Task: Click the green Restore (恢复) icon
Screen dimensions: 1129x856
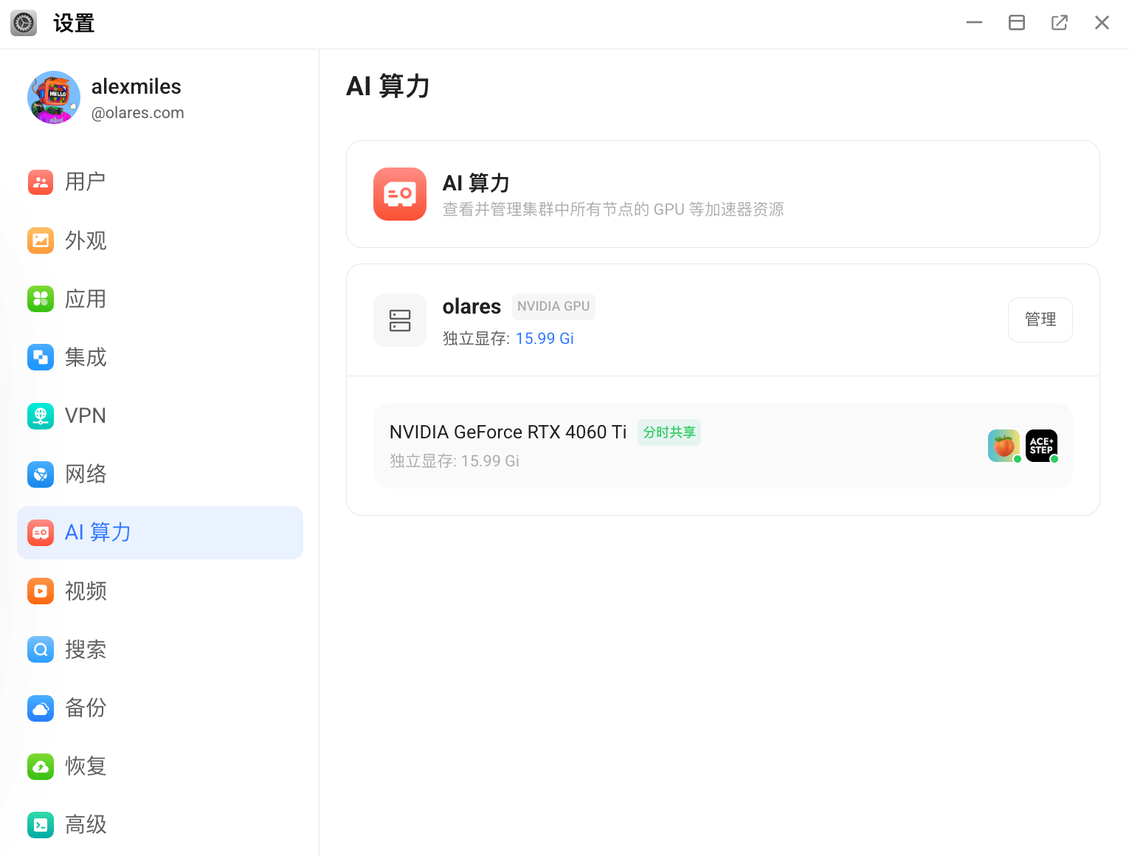Action: [x=41, y=766]
